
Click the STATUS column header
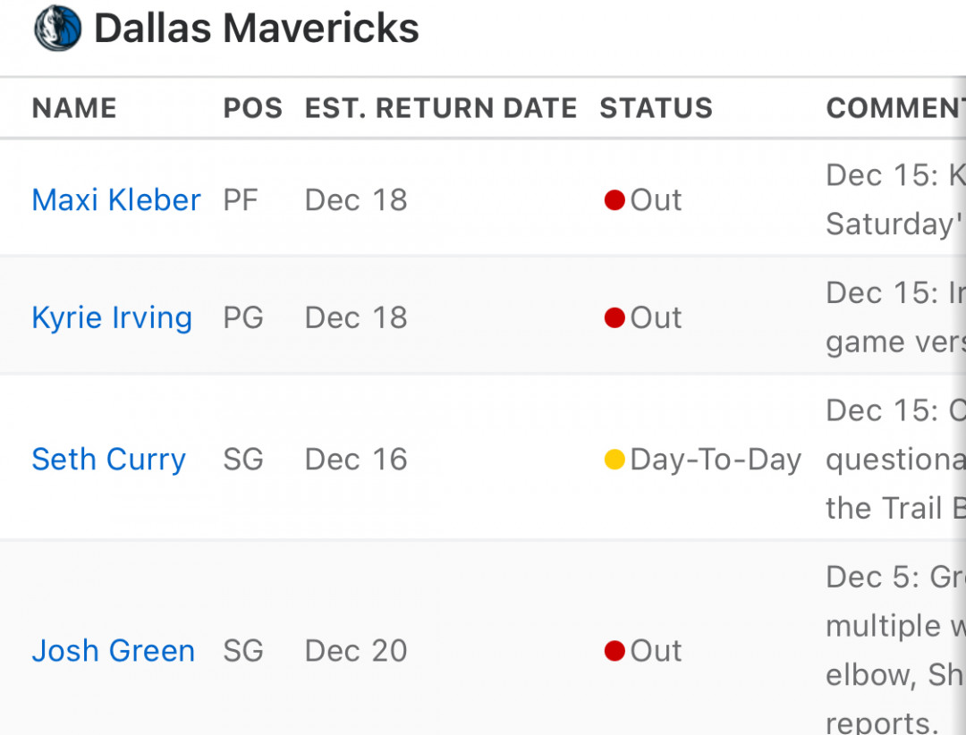point(657,108)
